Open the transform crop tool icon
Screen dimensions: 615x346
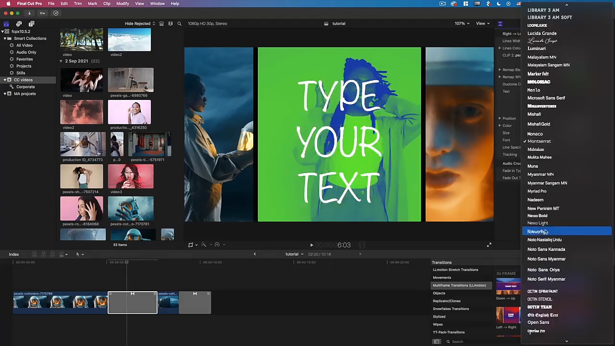[192, 245]
